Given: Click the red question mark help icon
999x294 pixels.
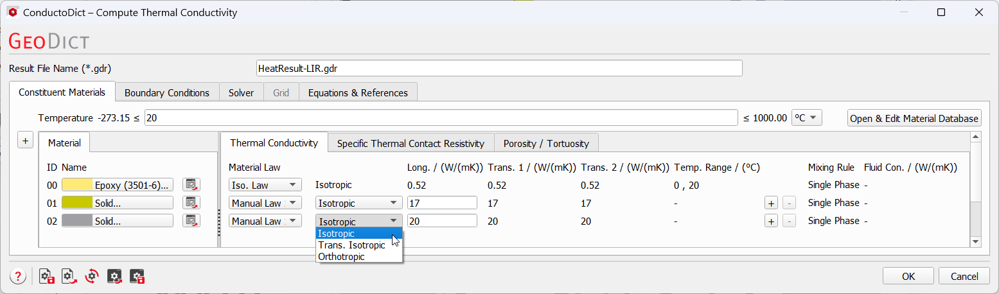Looking at the screenshot, I should (17, 277).
